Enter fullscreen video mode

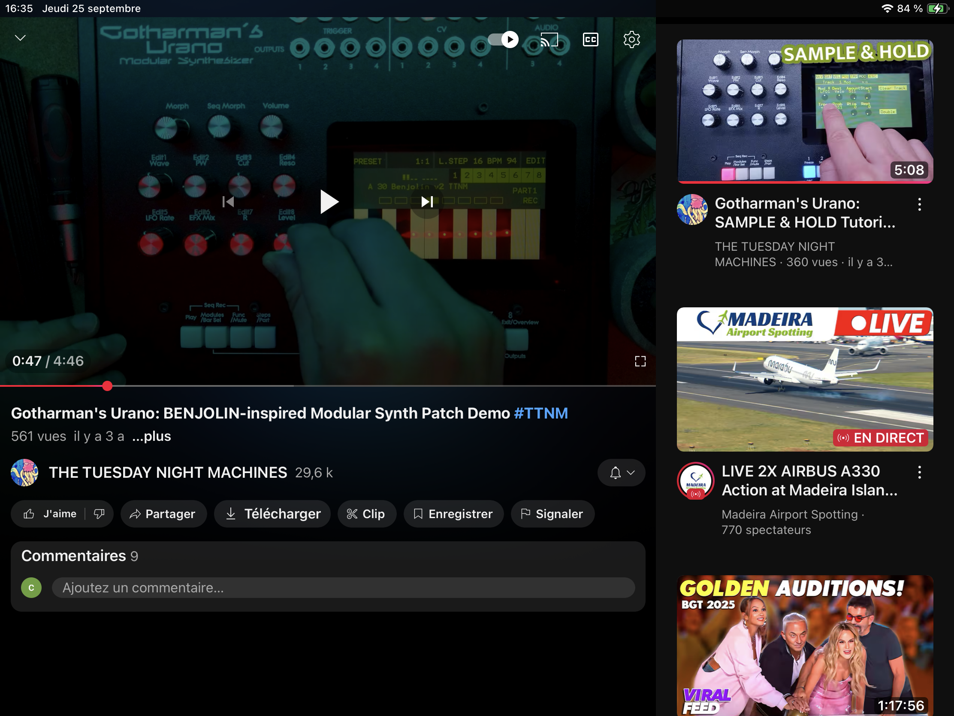click(640, 361)
